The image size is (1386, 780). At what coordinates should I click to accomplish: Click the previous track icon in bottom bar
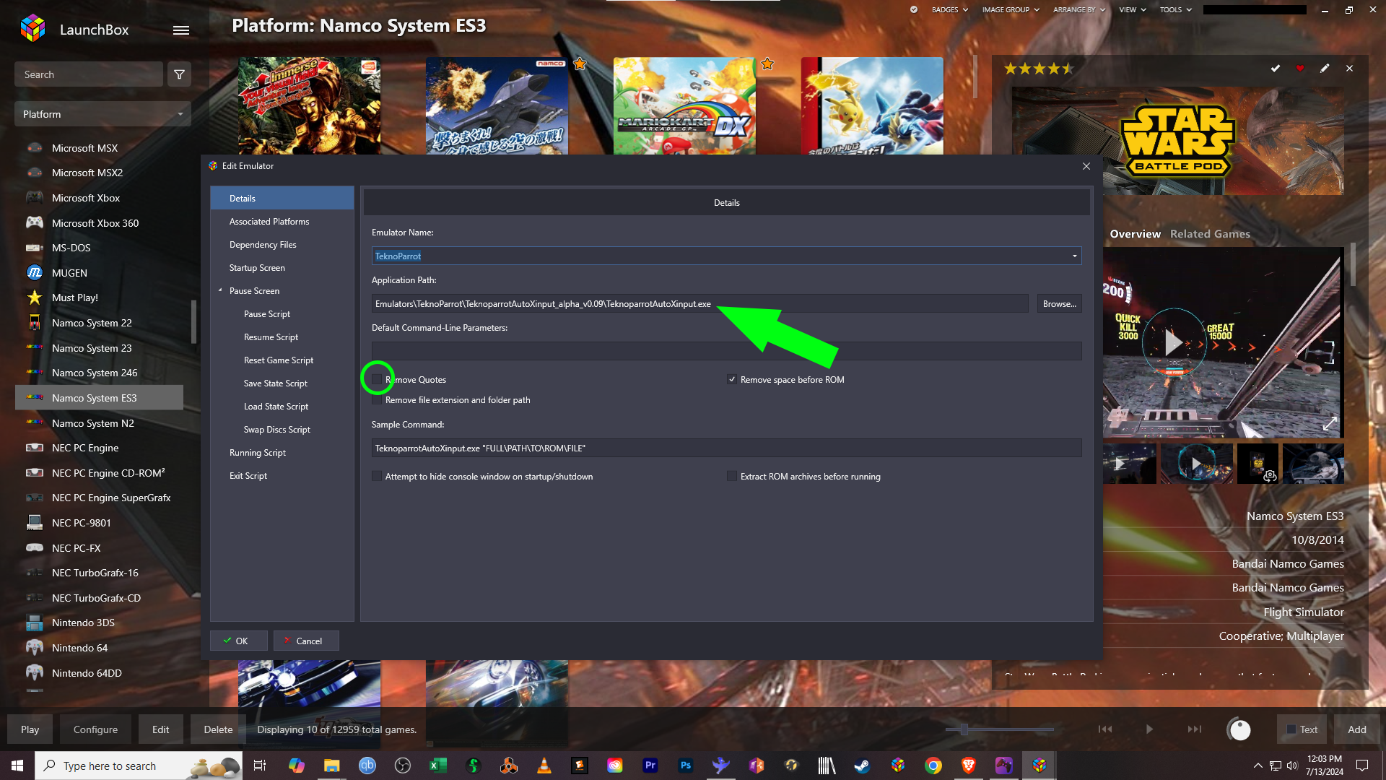pos(1105,729)
